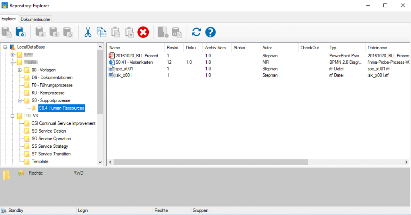The width and height of the screenshot is (411, 215).
Task: Click the MFI author cell
Action: tap(266, 62)
